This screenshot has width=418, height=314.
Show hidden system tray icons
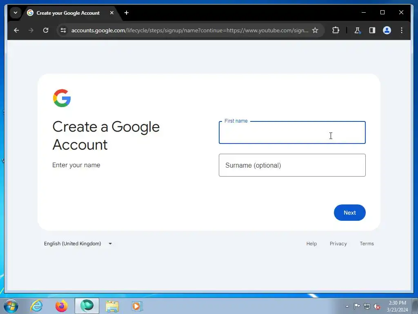click(x=347, y=306)
